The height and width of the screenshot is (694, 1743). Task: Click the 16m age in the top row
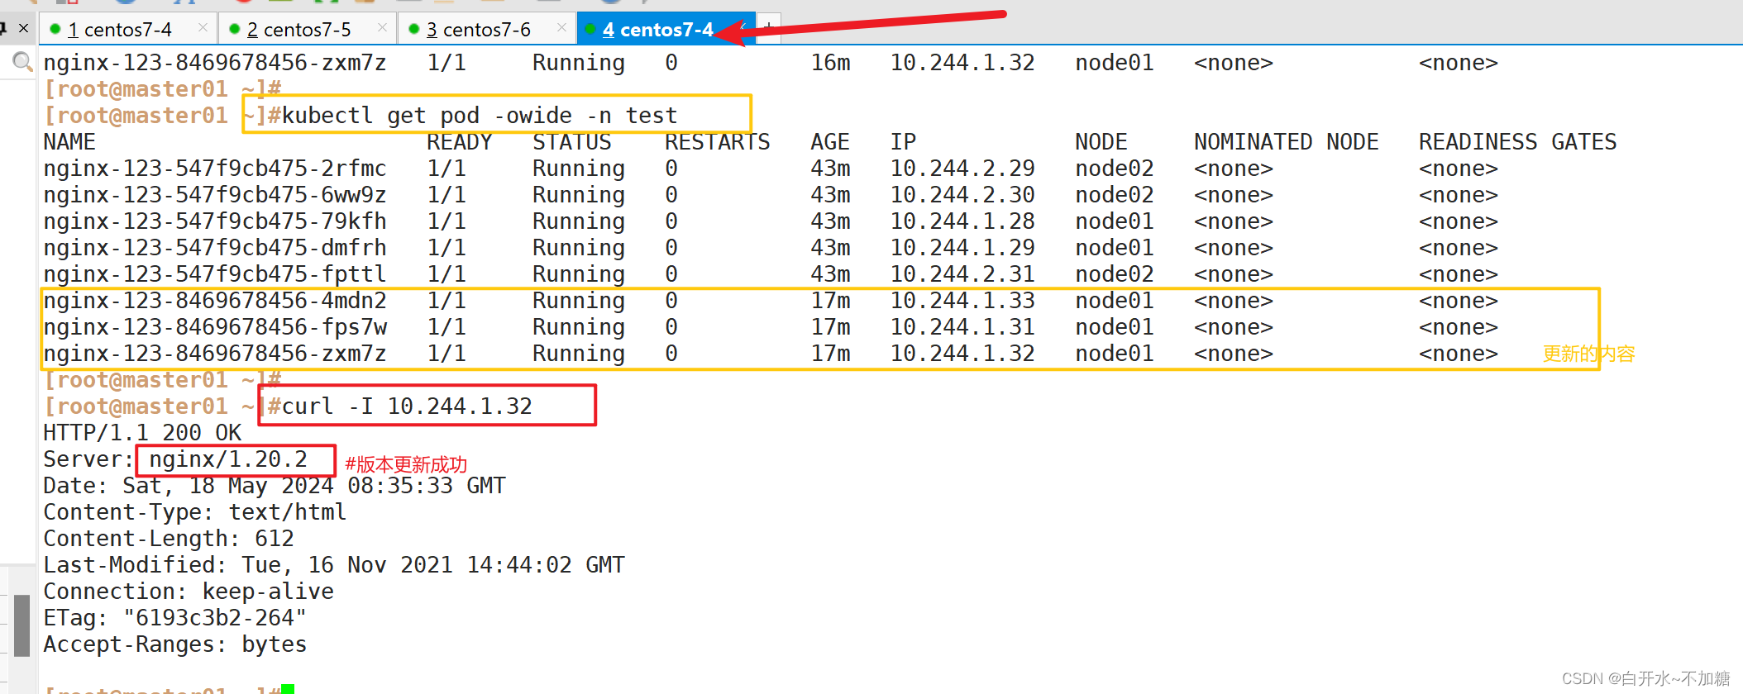[x=830, y=63]
